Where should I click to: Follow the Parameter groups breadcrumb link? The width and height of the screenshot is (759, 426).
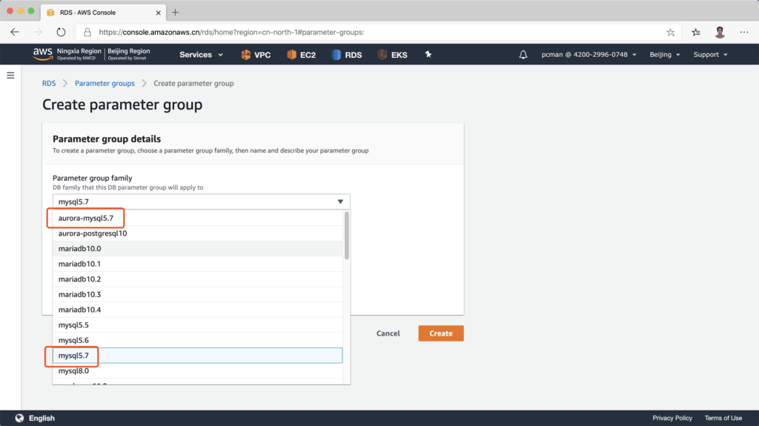105,84
